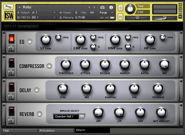Click the Reverb Wet Amount knob
The image size is (185, 135).
click(161, 112)
